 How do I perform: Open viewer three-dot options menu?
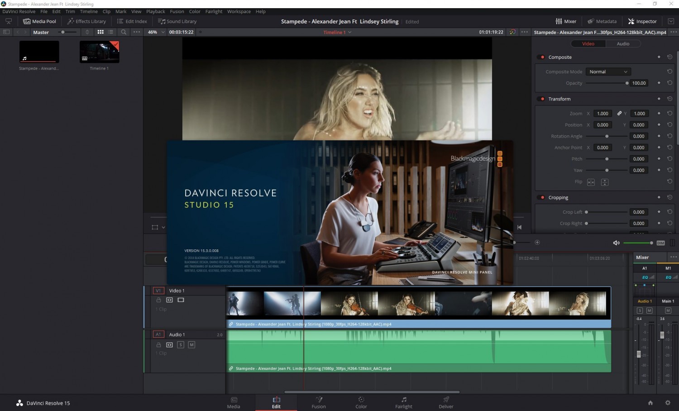pos(525,32)
